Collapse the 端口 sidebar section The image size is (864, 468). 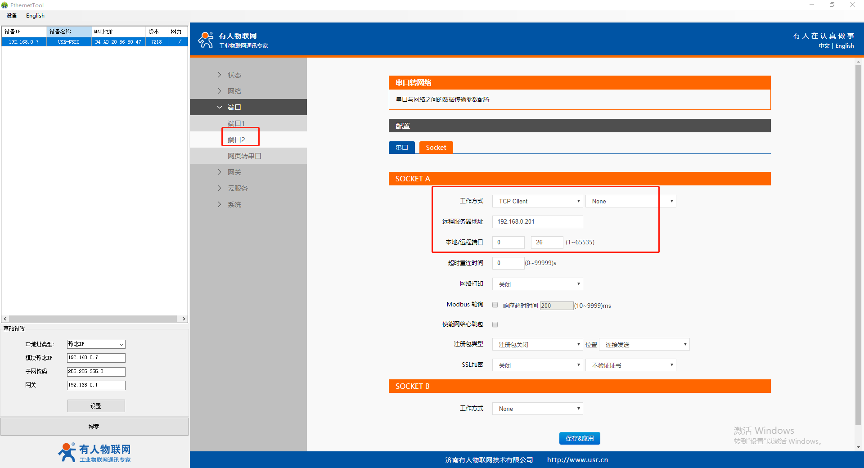234,107
